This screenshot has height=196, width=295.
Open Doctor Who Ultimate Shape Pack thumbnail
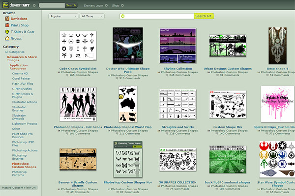point(128,46)
